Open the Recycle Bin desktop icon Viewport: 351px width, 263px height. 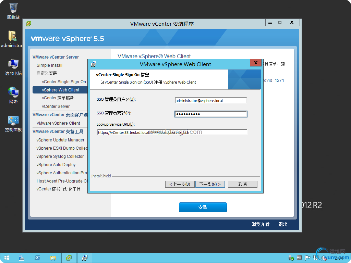click(13, 11)
